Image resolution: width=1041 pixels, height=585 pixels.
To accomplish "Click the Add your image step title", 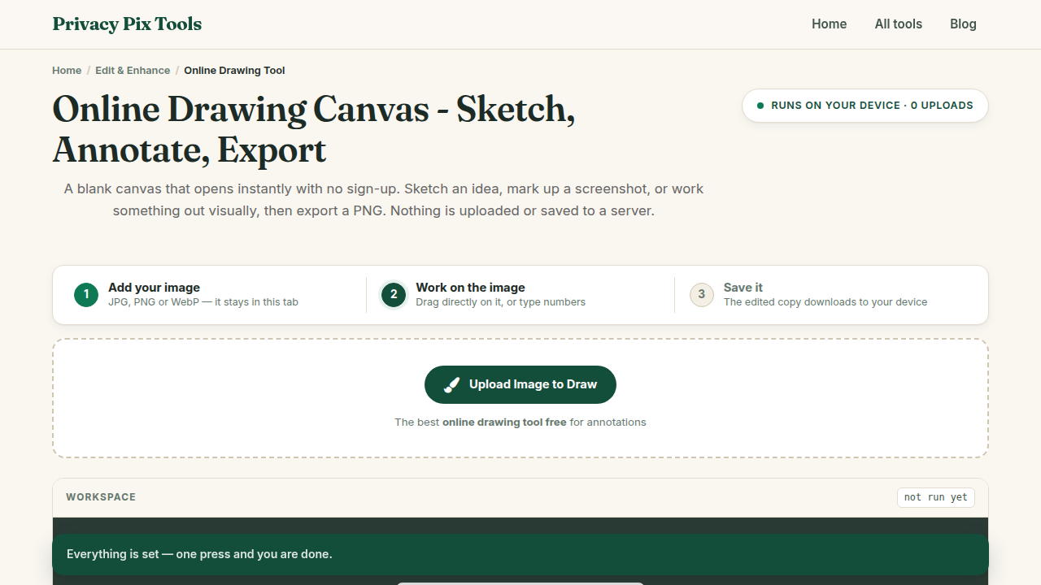I will [x=154, y=288].
